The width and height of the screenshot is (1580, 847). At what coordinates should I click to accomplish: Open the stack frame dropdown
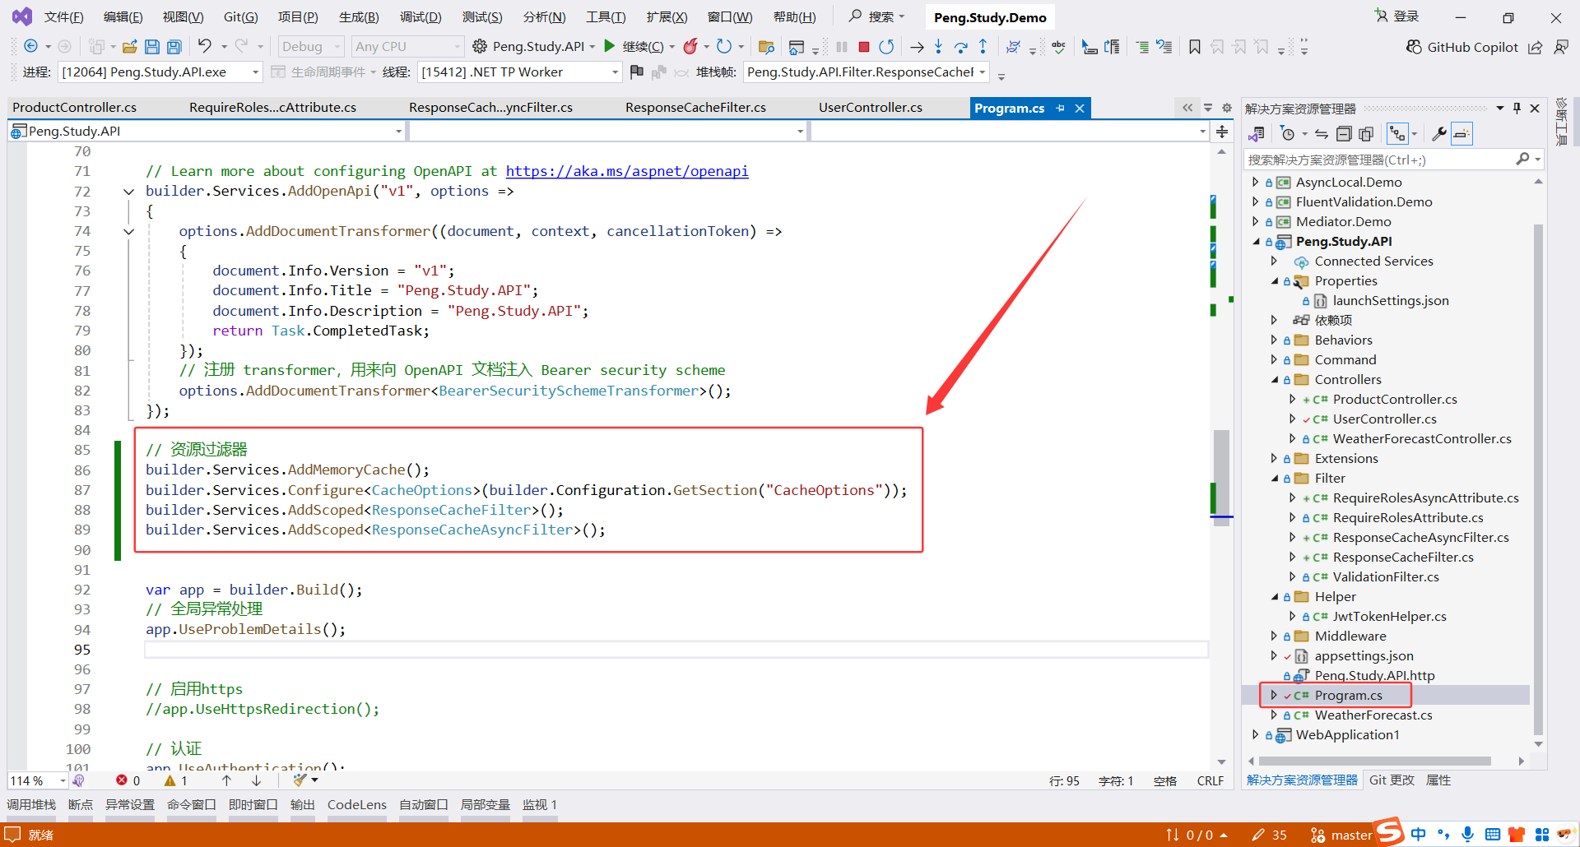coord(867,72)
